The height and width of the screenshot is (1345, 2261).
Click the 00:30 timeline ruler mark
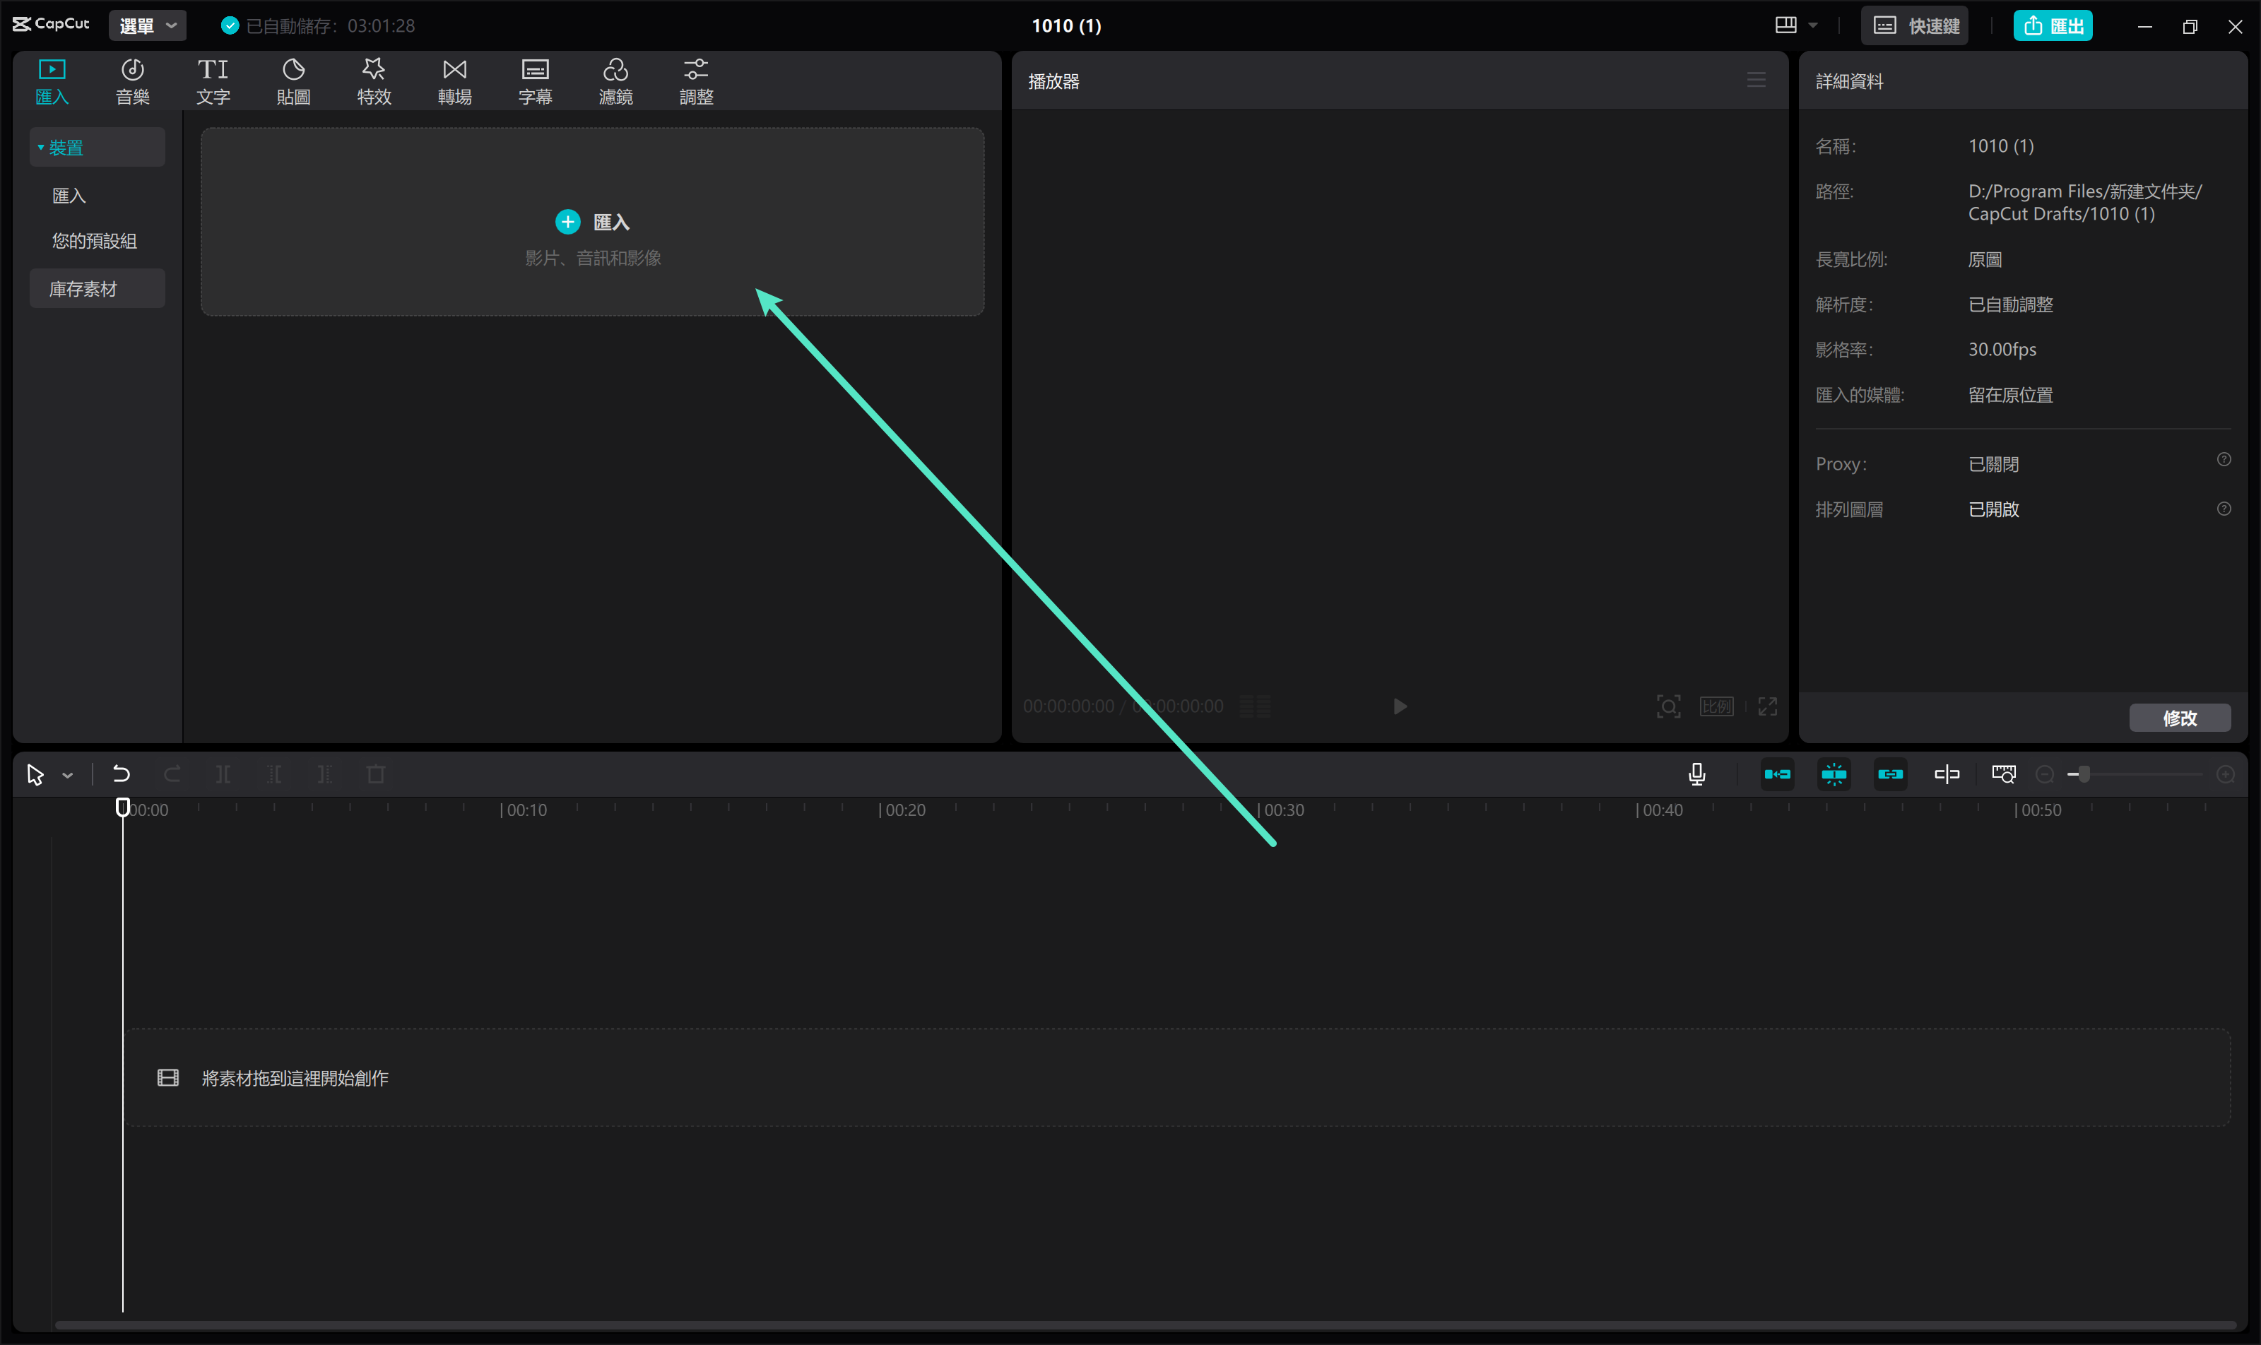click(1281, 810)
